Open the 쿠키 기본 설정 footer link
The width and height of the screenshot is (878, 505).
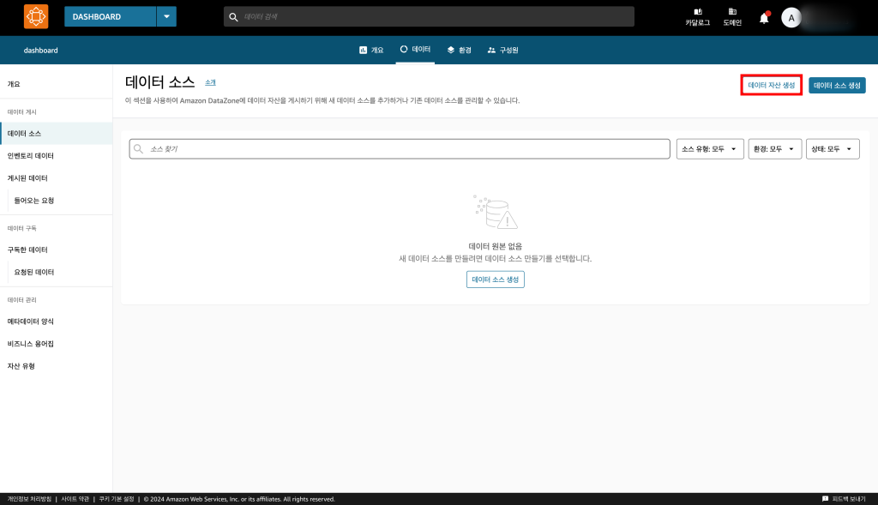click(x=117, y=499)
